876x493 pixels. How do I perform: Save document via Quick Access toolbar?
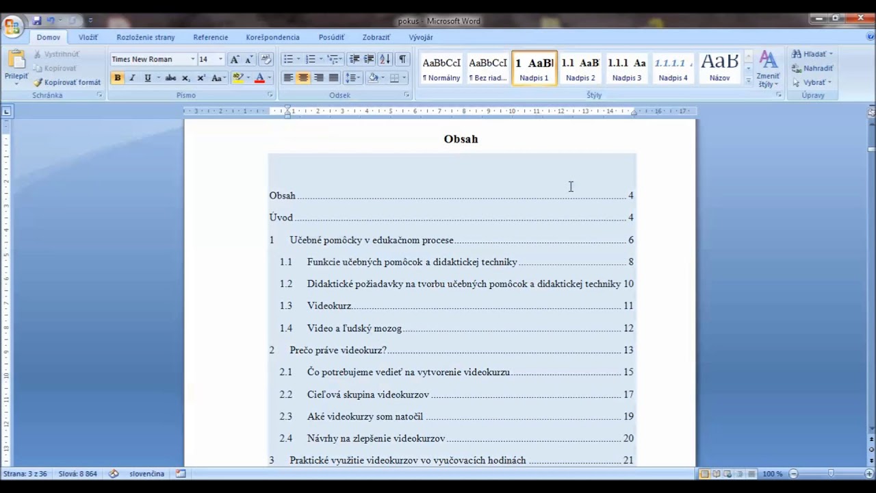pos(37,21)
